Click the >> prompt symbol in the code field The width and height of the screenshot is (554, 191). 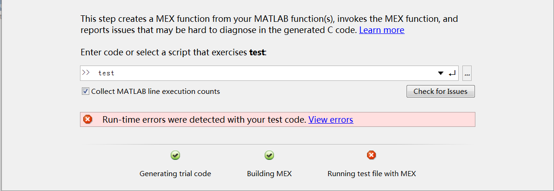[x=86, y=73]
